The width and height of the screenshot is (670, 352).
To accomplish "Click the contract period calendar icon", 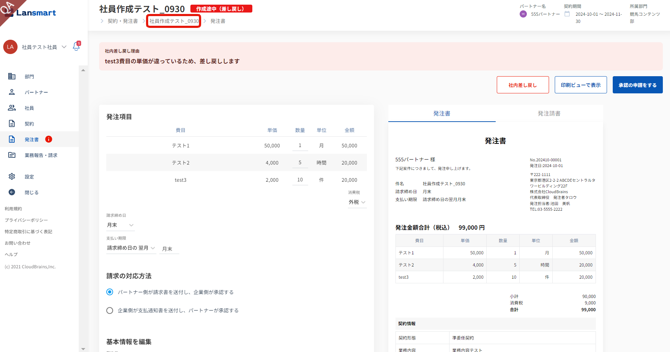I will pos(567,14).
